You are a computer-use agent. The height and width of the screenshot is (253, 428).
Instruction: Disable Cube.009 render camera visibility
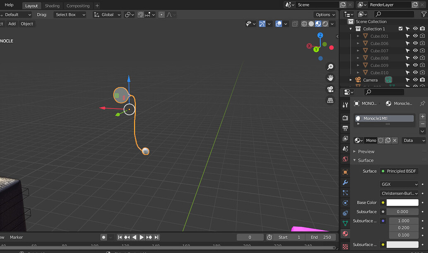422,65
